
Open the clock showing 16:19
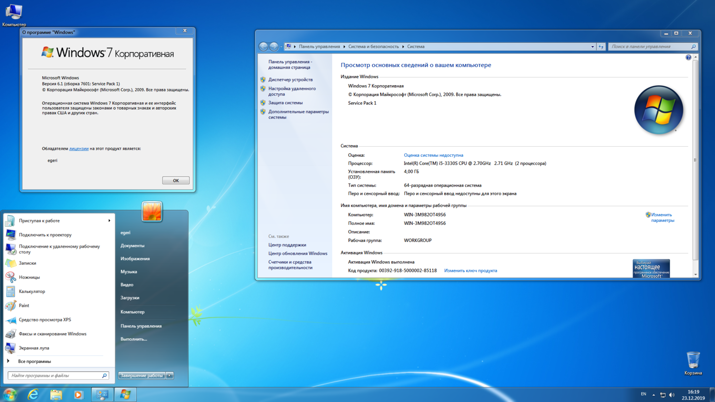click(x=693, y=395)
